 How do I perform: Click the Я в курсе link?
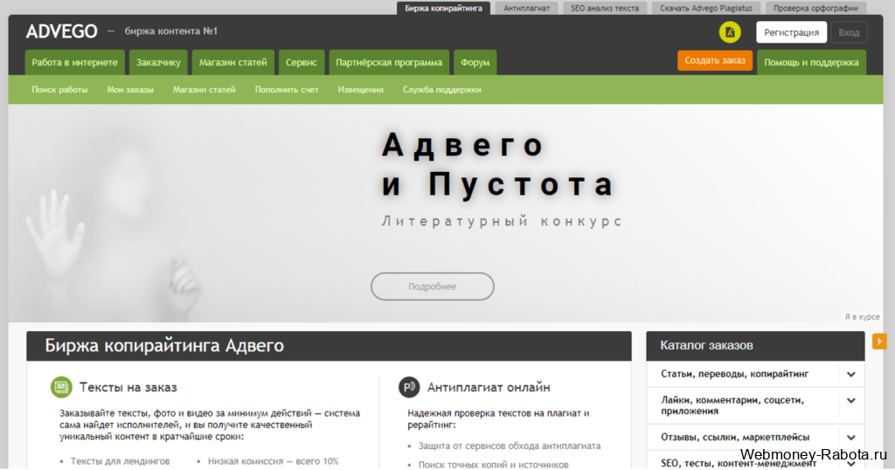[x=862, y=316]
